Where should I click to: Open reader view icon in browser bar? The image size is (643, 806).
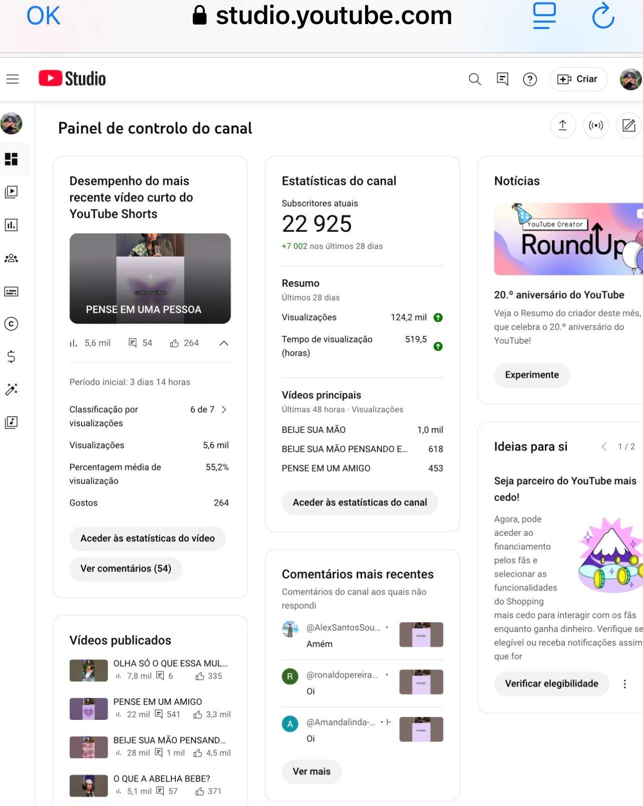[x=544, y=16]
